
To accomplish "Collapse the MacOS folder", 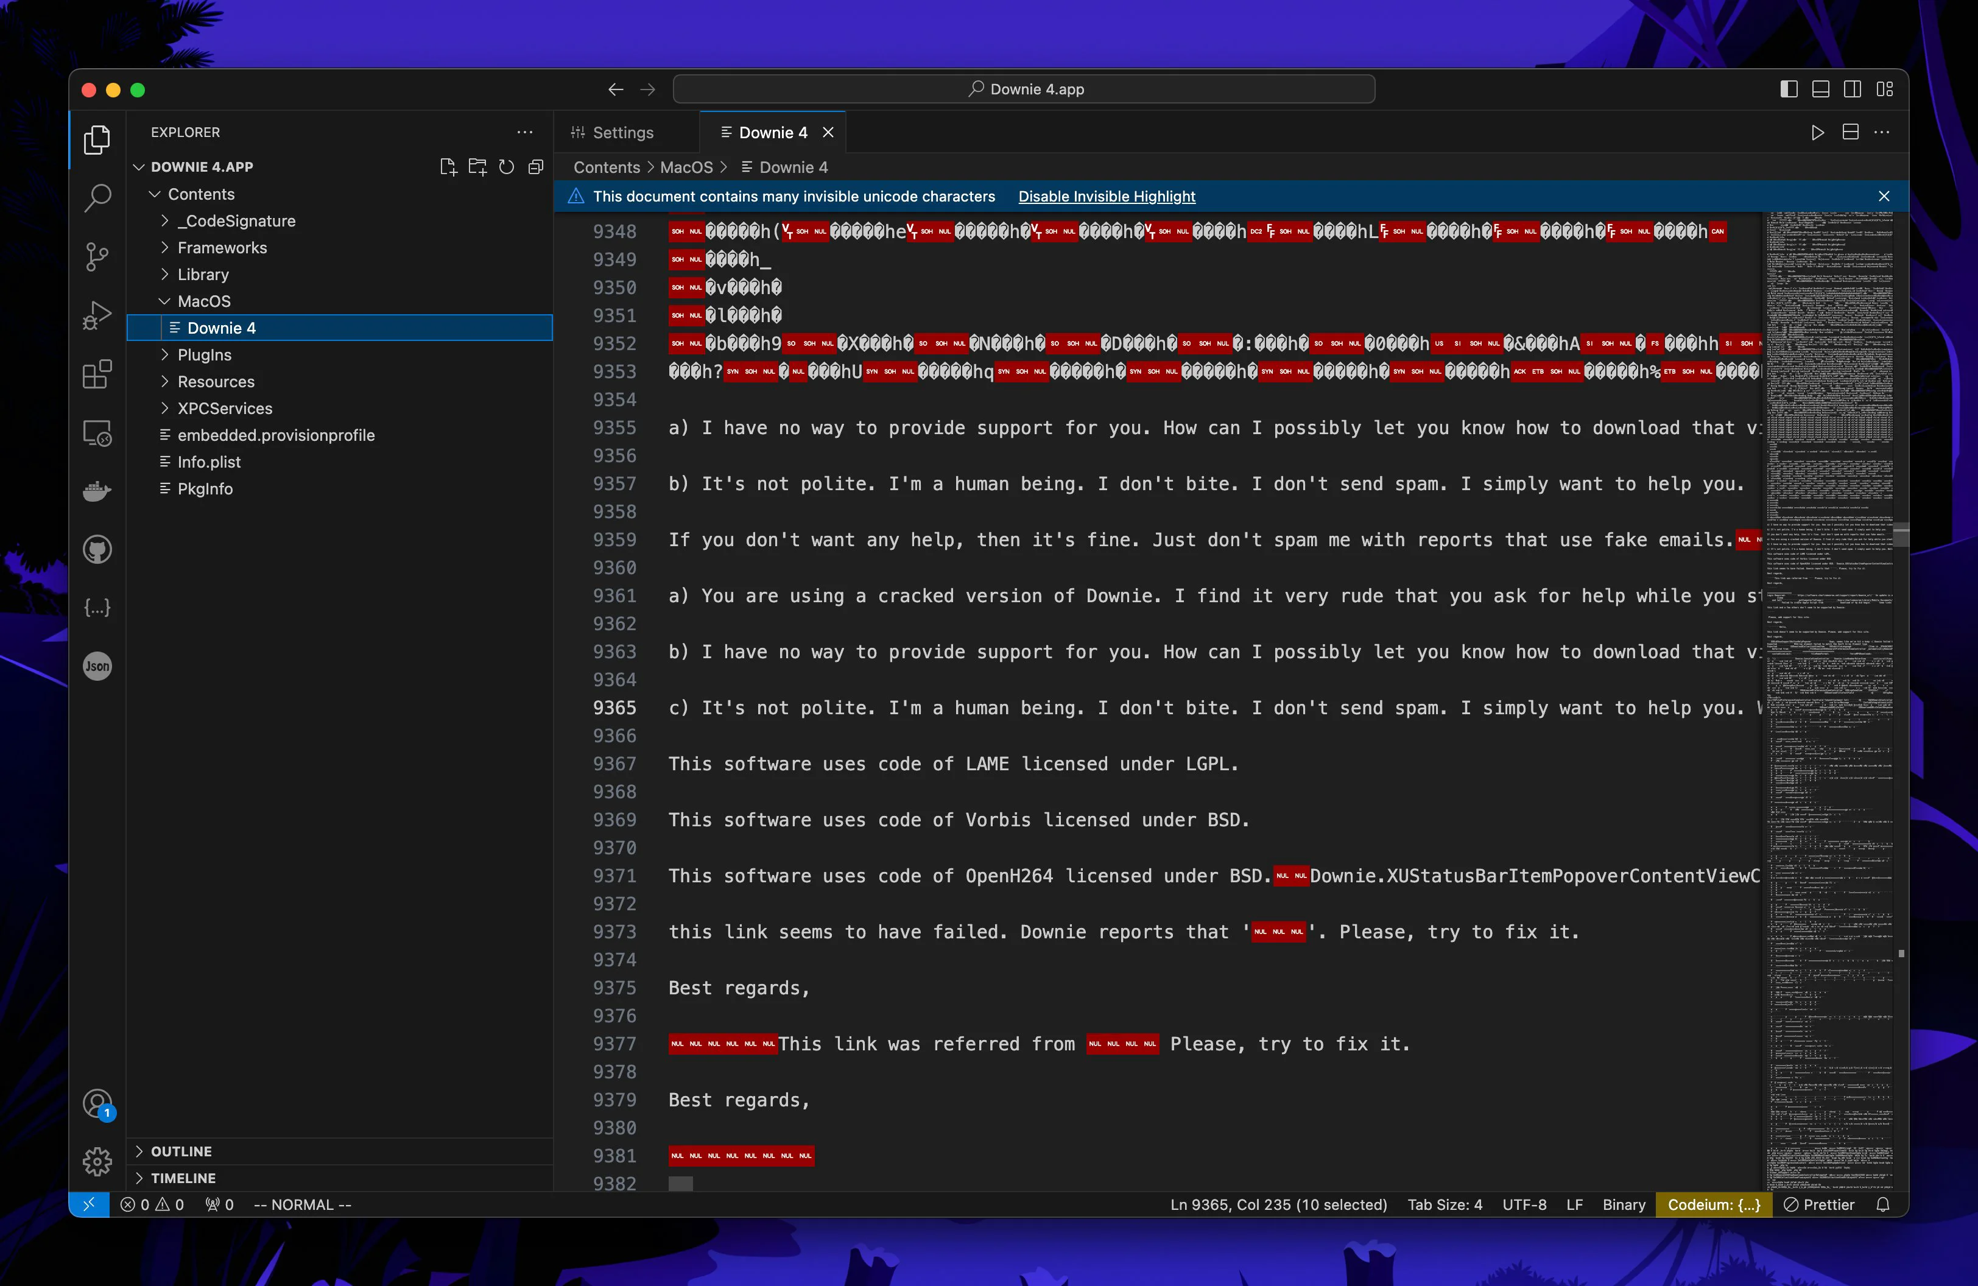I will (203, 301).
